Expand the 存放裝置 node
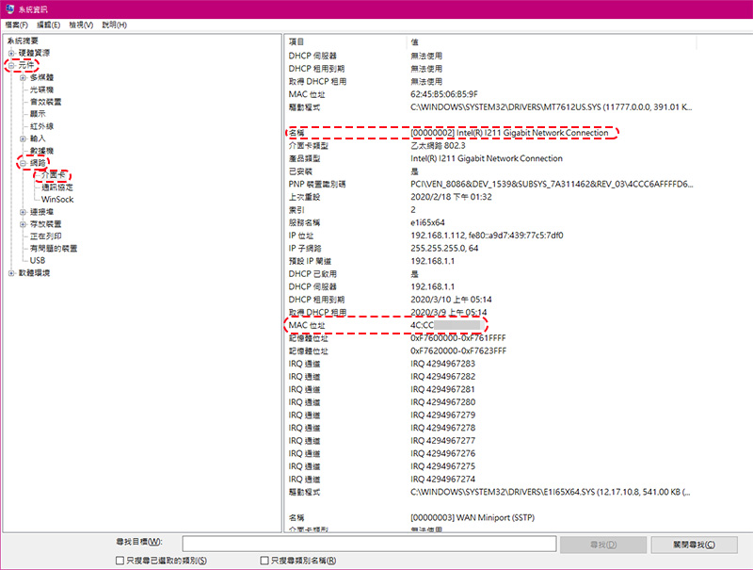This screenshot has width=753, height=570. [x=23, y=224]
